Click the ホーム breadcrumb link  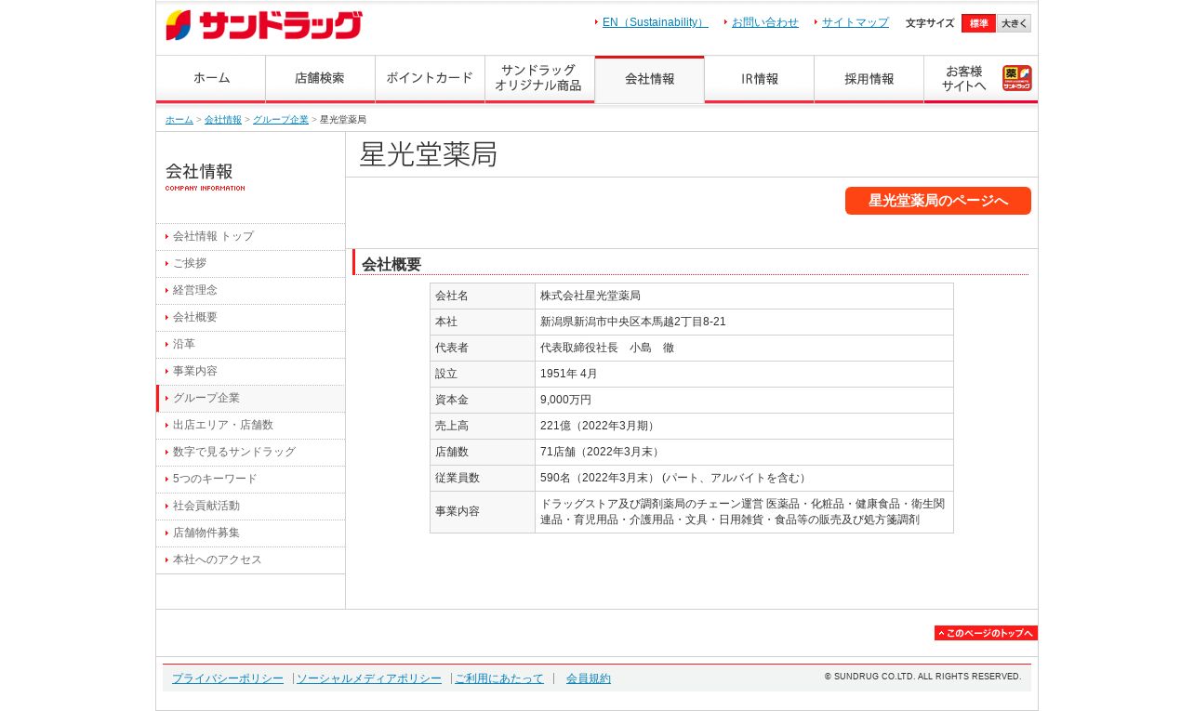(x=179, y=120)
